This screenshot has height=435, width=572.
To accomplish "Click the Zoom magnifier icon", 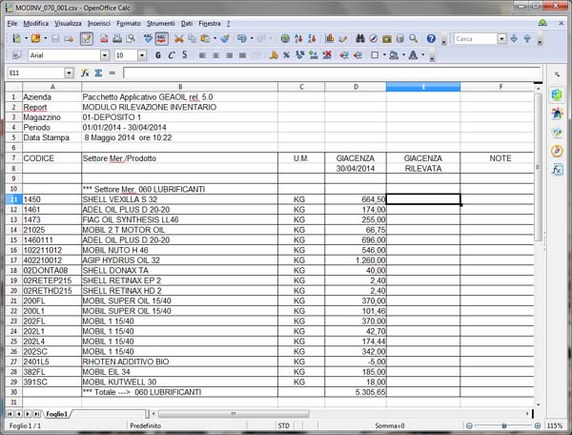I will click(x=414, y=38).
